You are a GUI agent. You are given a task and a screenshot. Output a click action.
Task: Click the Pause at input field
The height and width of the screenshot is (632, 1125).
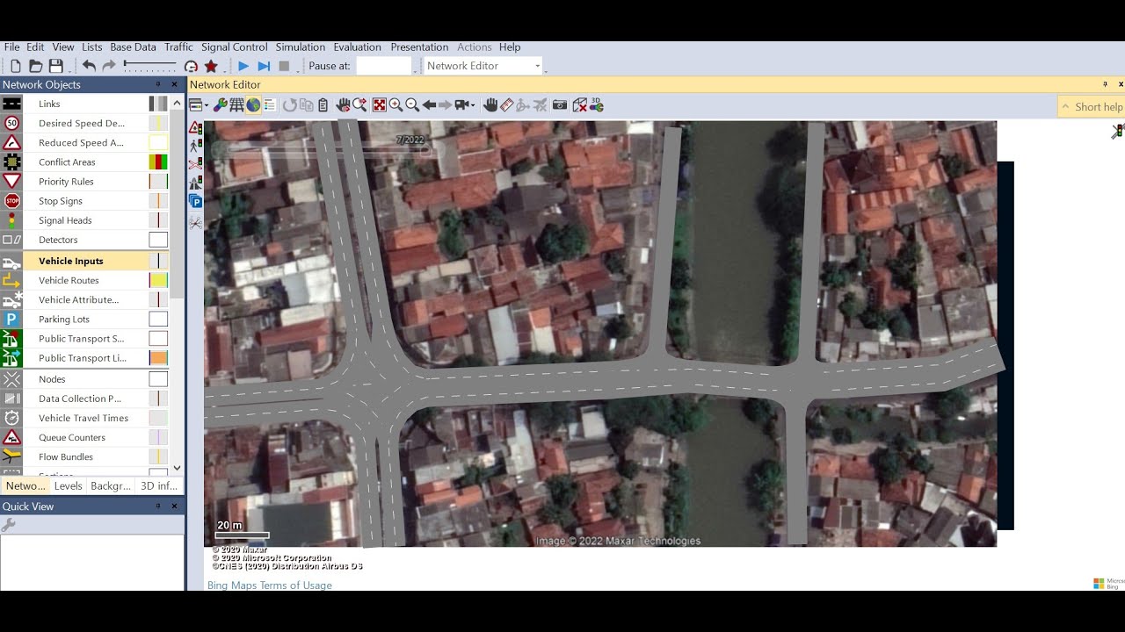[384, 66]
